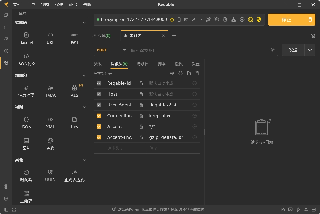The image size is (320, 214).
Task: Open the AES encryption tool
Action: [x=74, y=91]
